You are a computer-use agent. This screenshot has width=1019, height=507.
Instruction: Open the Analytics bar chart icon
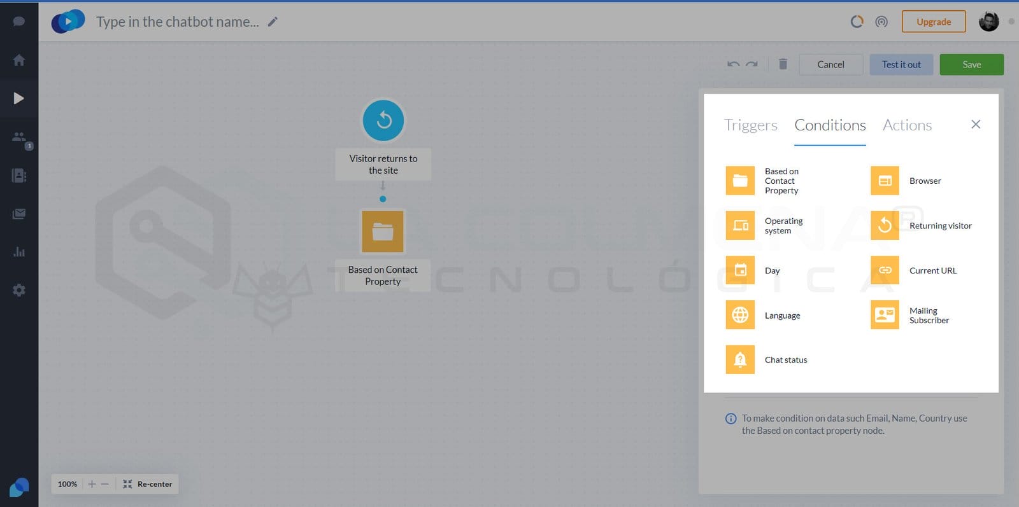click(x=19, y=252)
